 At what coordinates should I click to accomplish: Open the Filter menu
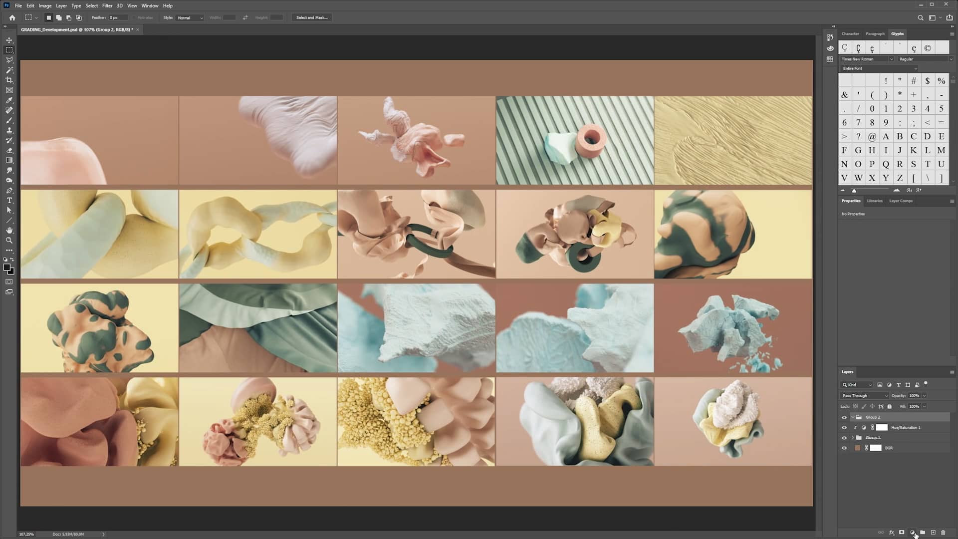click(107, 5)
